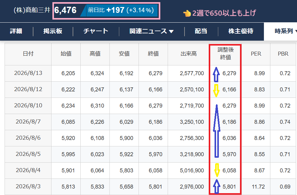Click the high price 6,108

click(x=97, y=138)
